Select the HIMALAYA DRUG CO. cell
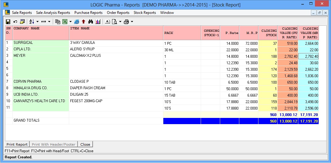The image size is (331, 163). 41,89
